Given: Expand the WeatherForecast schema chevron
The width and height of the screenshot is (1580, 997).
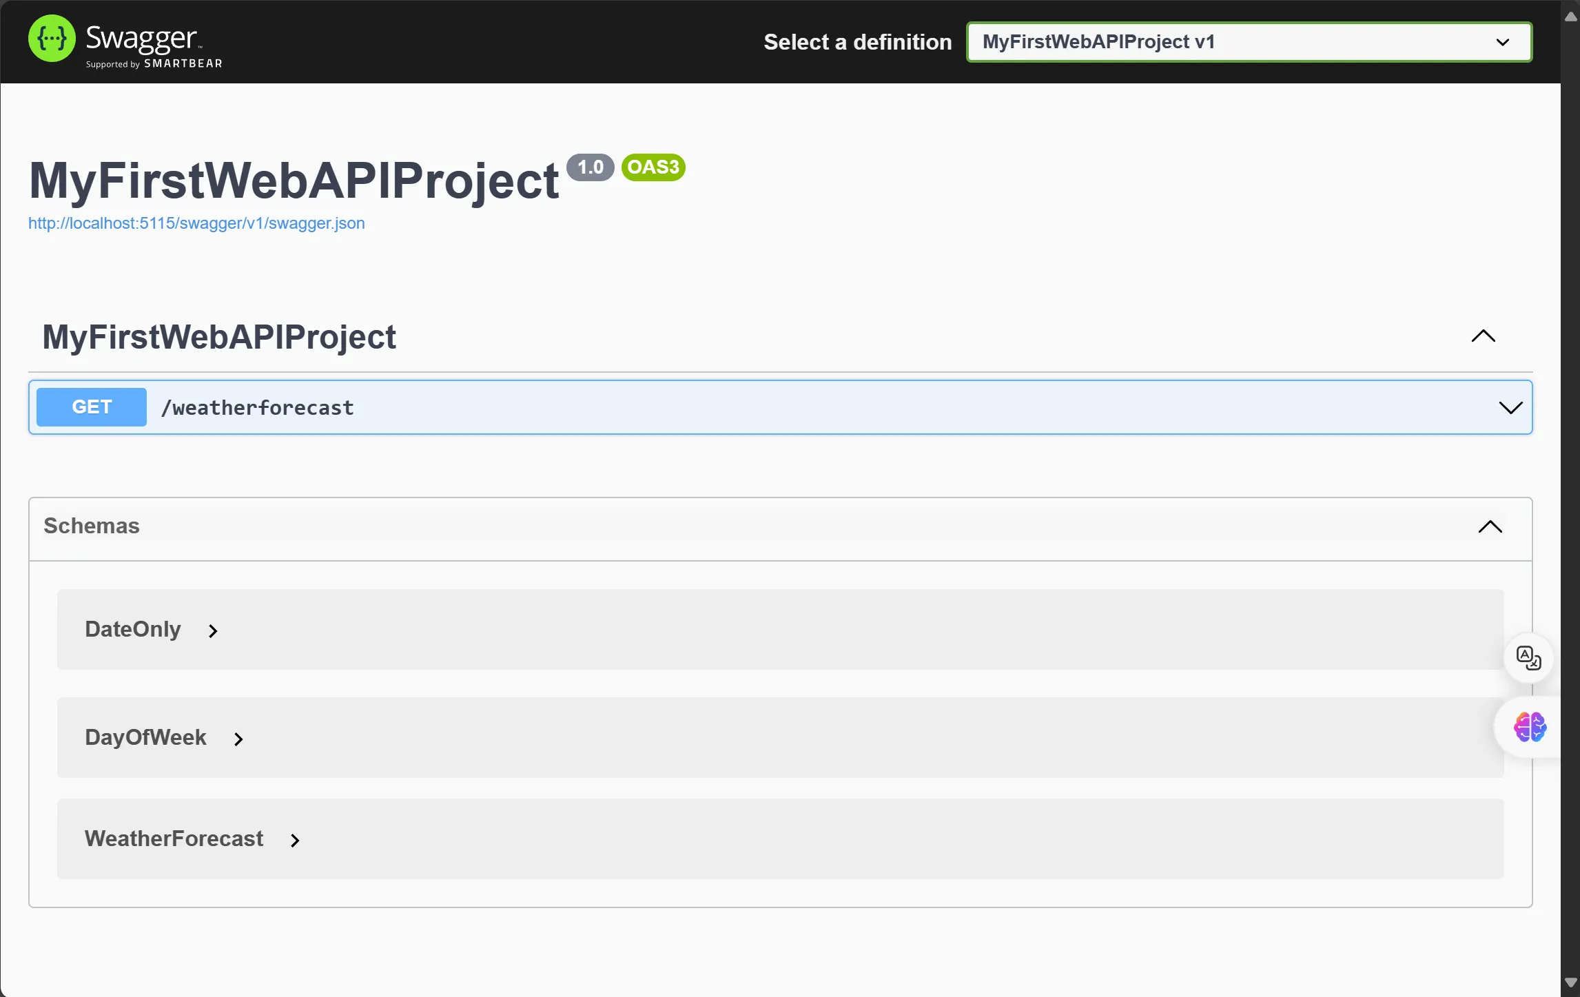Looking at the screenshot, I should coord(295,841).
